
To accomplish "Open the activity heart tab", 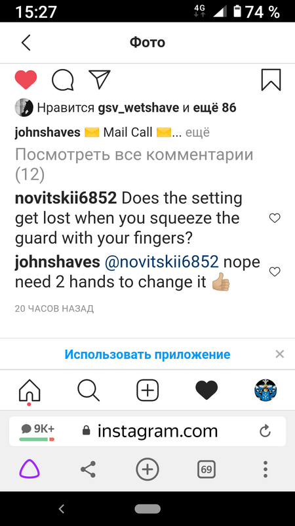I will pos(206,391).
